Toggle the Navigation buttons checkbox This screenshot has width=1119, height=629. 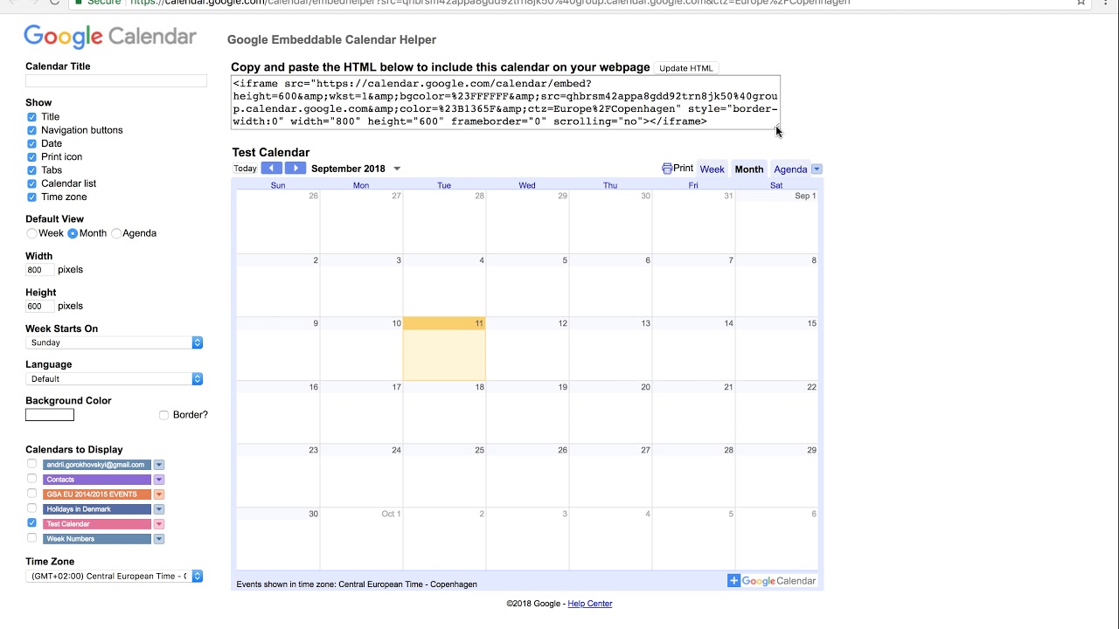click(x=31, y=130)
